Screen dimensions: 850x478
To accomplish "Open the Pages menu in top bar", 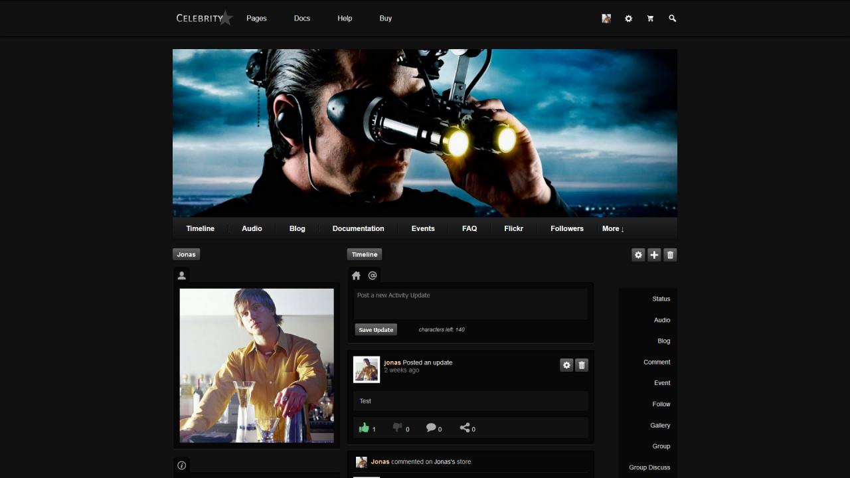I will tap(256, 19).
